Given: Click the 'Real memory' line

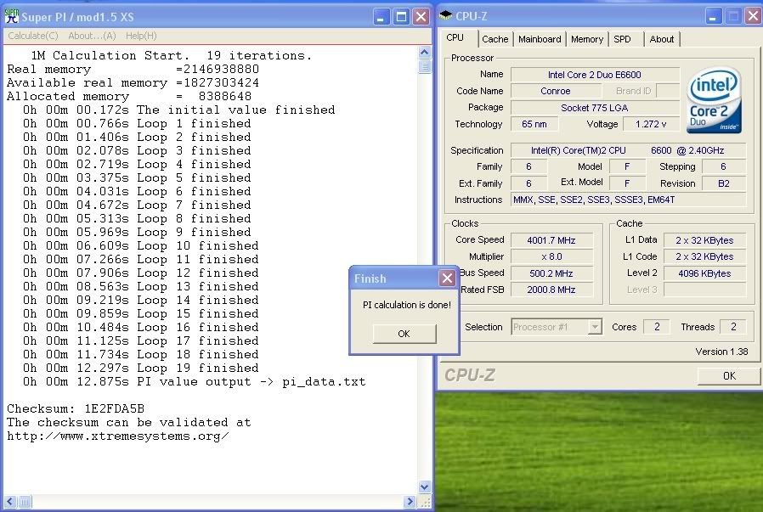Looking at the screenshot, I should coord(133,69).
